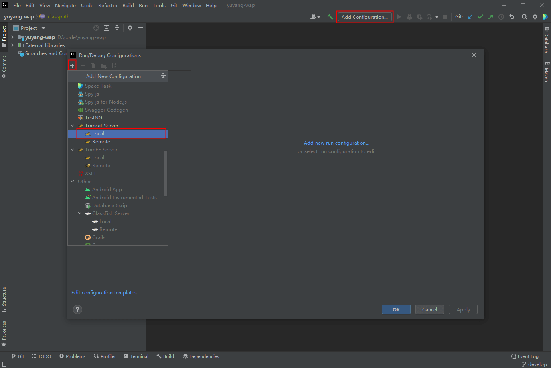The height and width of the screenshot is (368, 551).
Task: Open Search Everywhere magnifier icon
Action: [525, 17]
